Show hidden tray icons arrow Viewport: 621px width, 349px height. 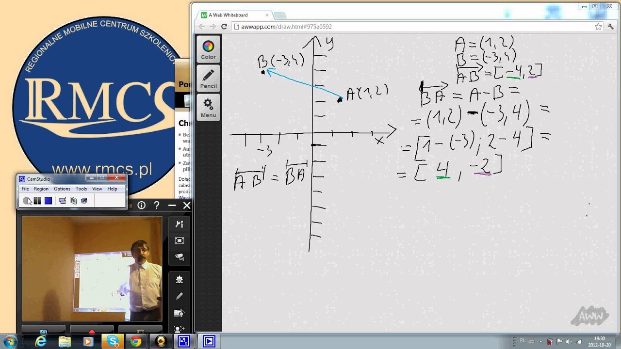pyautogui.click(x=541, y=341)
